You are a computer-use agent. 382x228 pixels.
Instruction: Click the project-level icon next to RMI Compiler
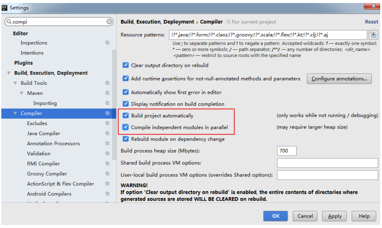coord(107,163)
